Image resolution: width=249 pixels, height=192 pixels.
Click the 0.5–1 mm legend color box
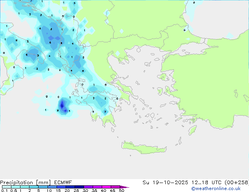coord(16,187)
